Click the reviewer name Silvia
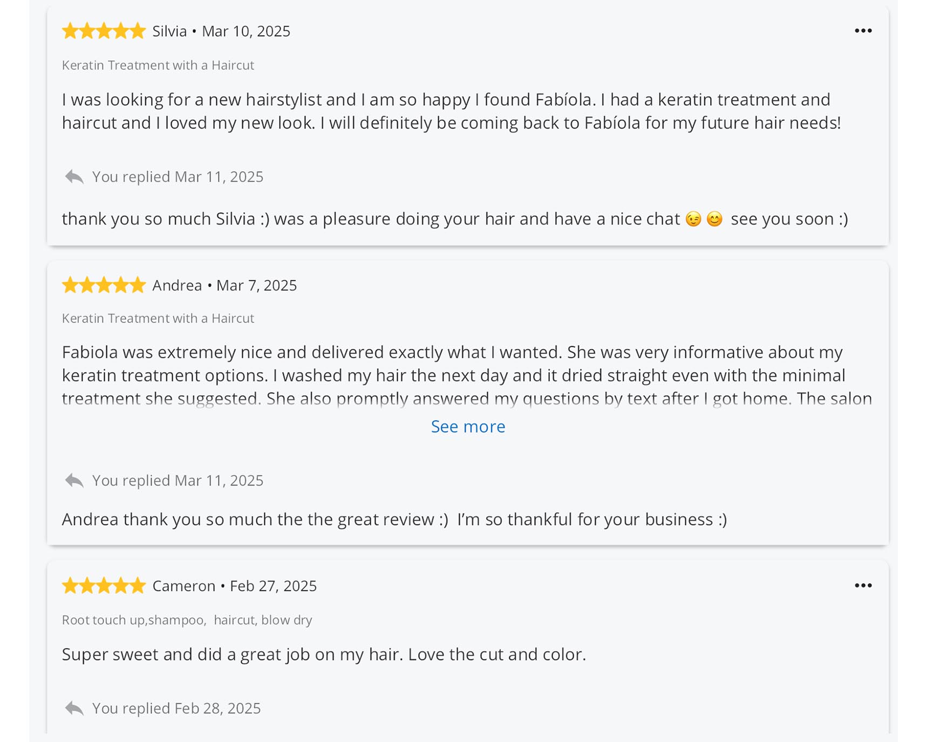 tap(169, 31)
